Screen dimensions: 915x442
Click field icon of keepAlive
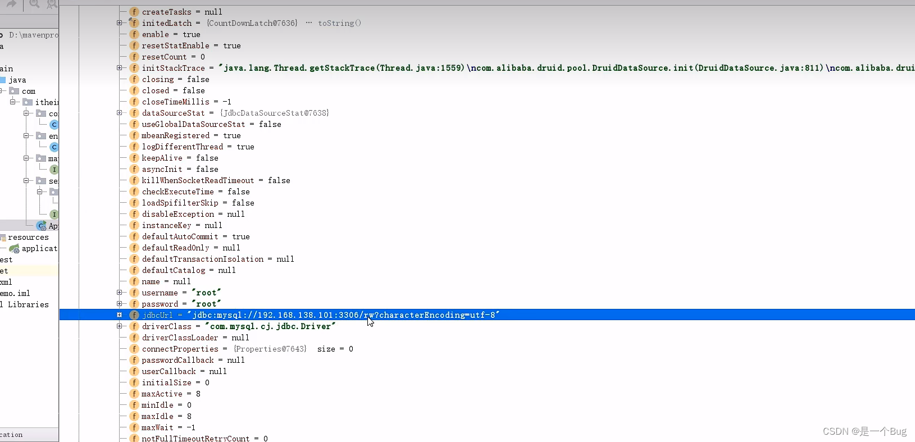point(134,158)
